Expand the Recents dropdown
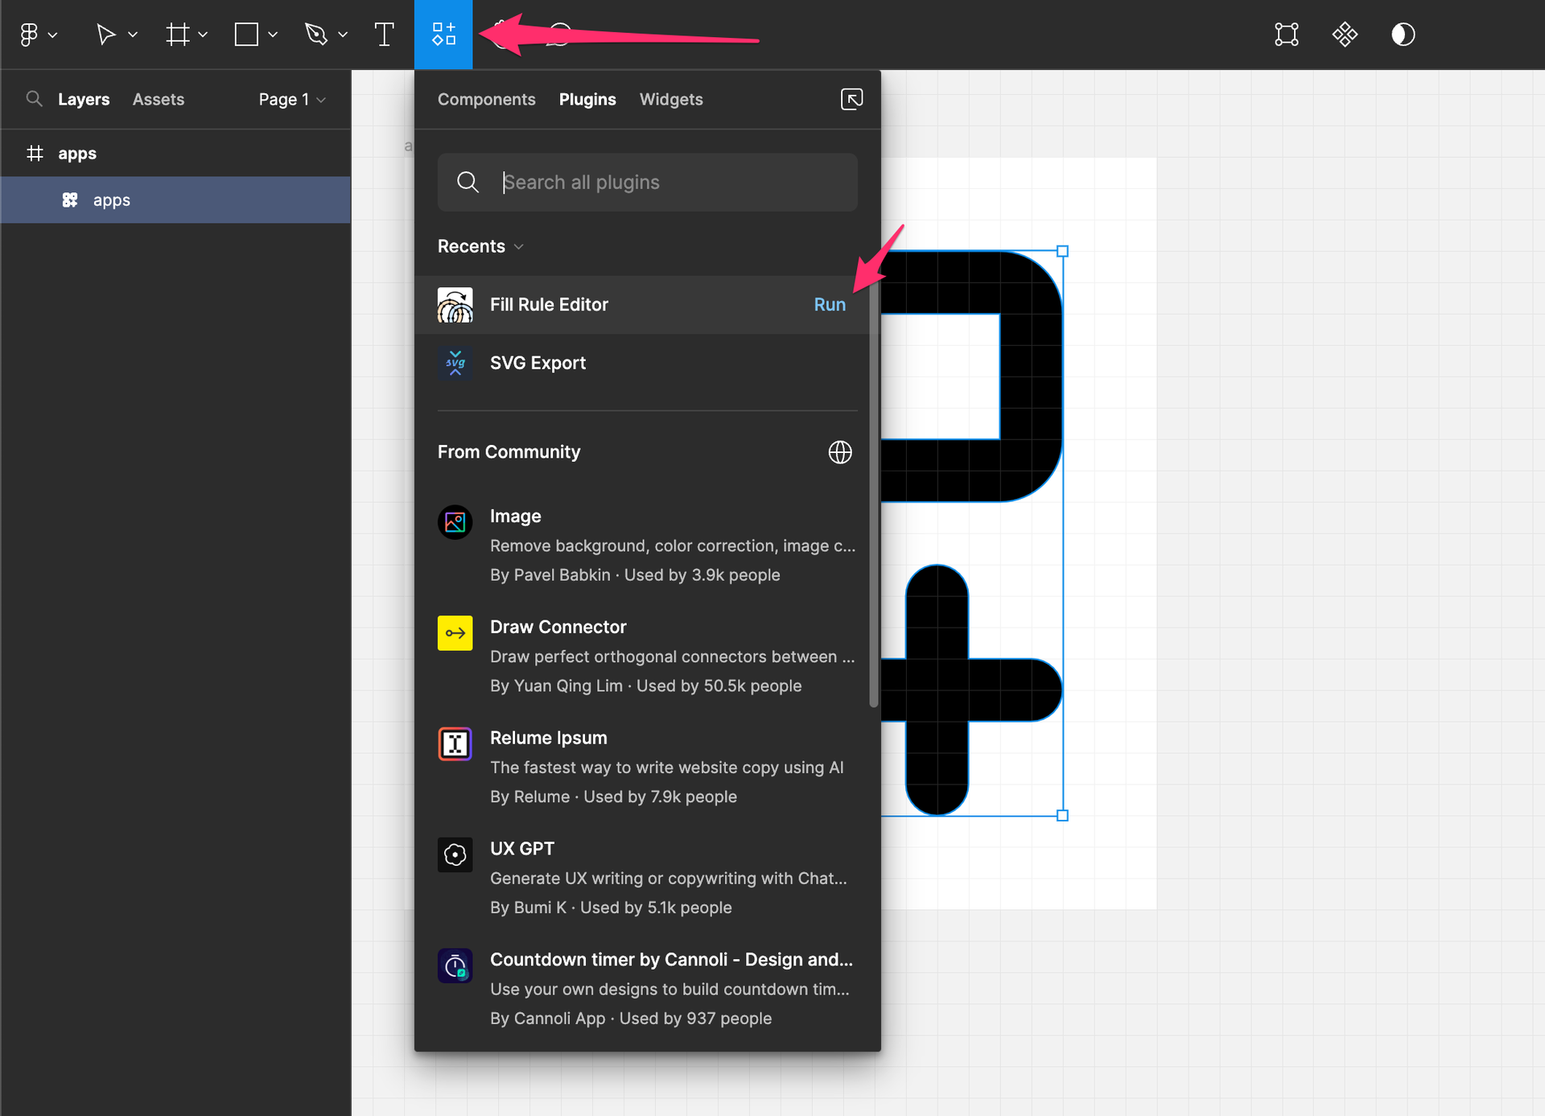The height and width of the screenshot is (1116, 1545). point(480,246)
